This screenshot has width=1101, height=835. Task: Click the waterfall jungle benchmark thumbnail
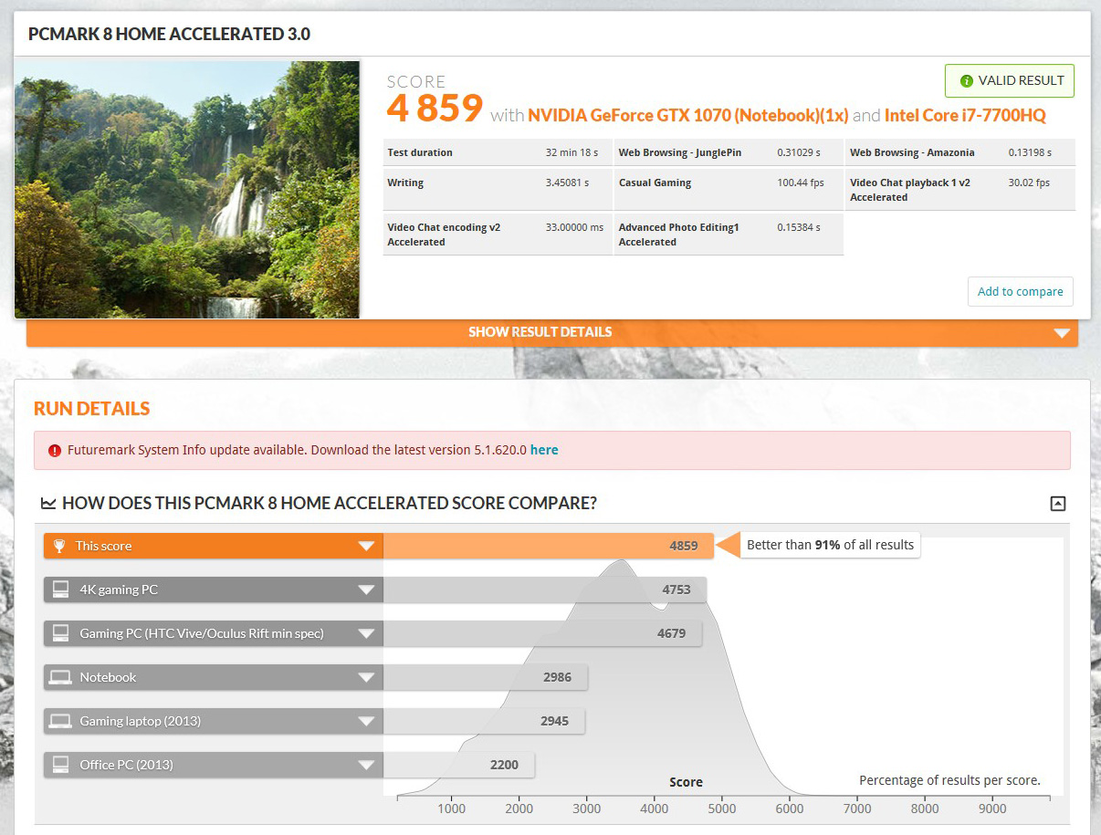(187, 190)
